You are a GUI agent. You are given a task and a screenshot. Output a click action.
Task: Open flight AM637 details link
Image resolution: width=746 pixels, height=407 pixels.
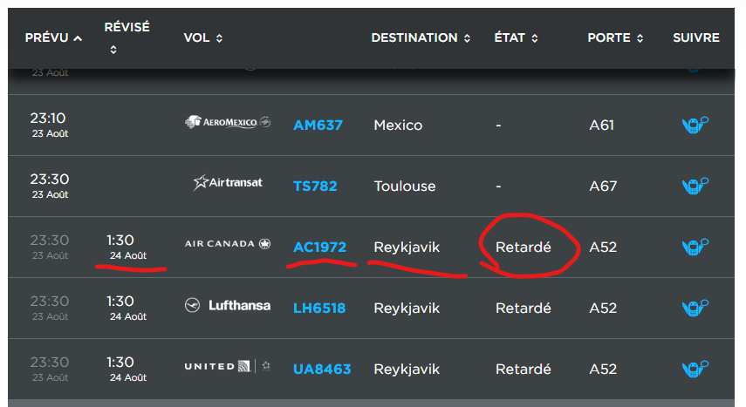coord(318,125)
